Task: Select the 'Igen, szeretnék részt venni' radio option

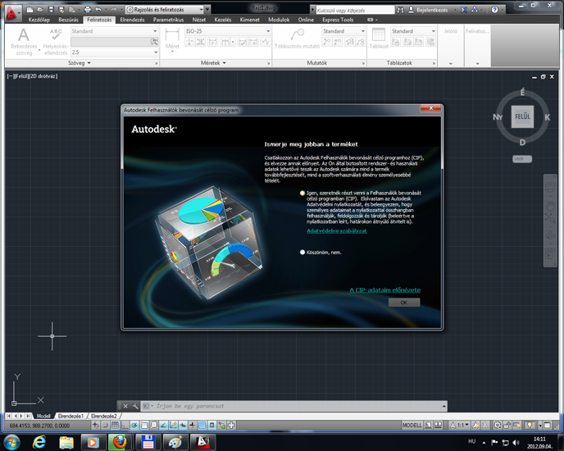Action: coord(302,194)
